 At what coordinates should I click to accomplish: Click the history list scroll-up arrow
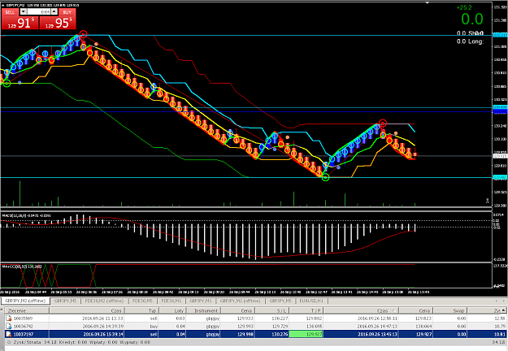coord(504,310)
